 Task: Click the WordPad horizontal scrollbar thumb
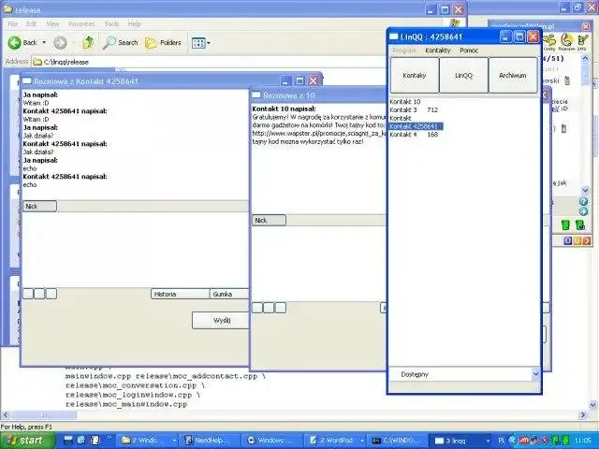(x=43, y=414)
